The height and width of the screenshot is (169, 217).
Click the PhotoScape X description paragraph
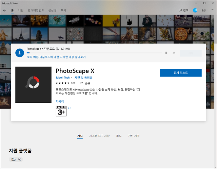coord(98,91)
